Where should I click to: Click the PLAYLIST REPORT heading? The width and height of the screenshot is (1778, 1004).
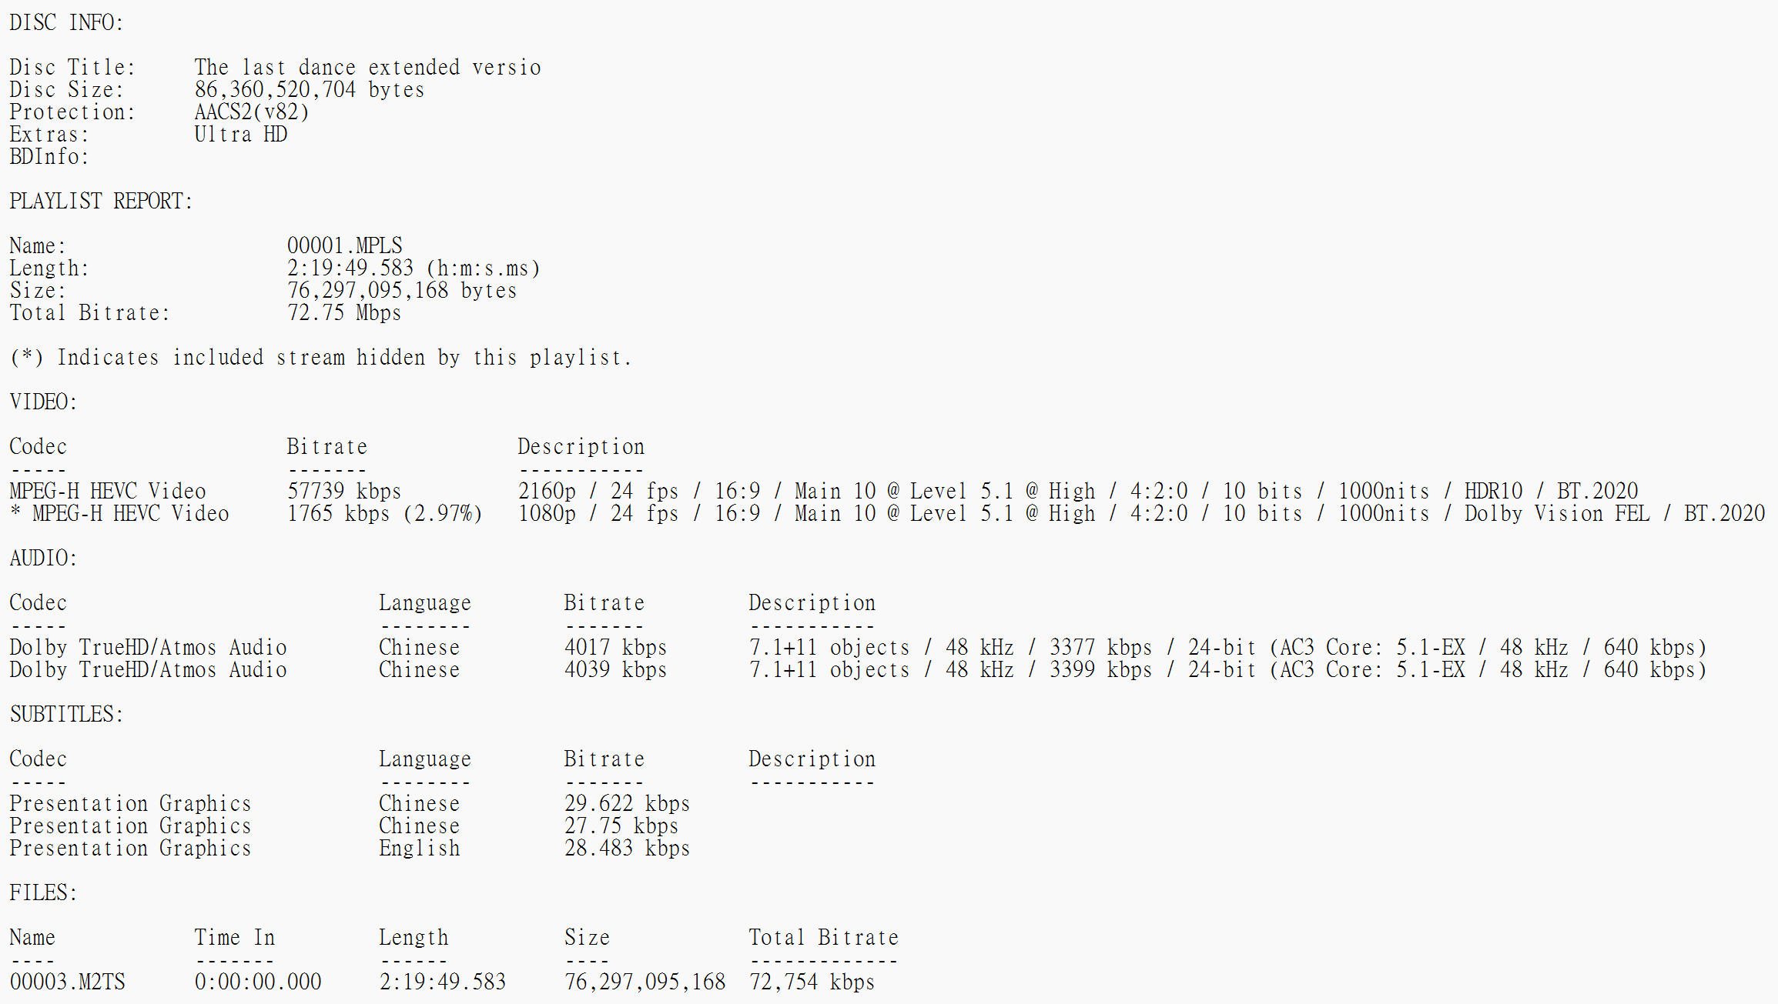[x=101, y=201]
